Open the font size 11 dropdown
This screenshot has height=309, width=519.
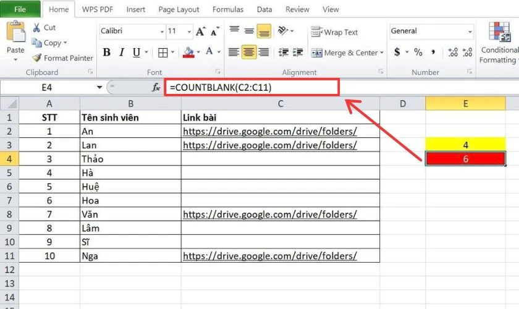pyautogui.click(x=189, y=32)
